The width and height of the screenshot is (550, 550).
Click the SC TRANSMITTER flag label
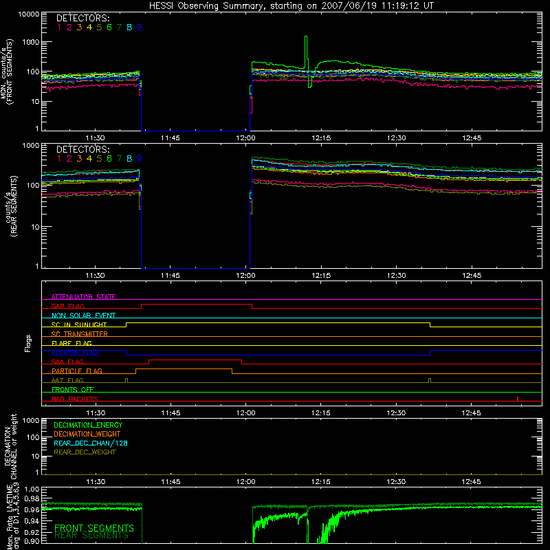point(80,334)
